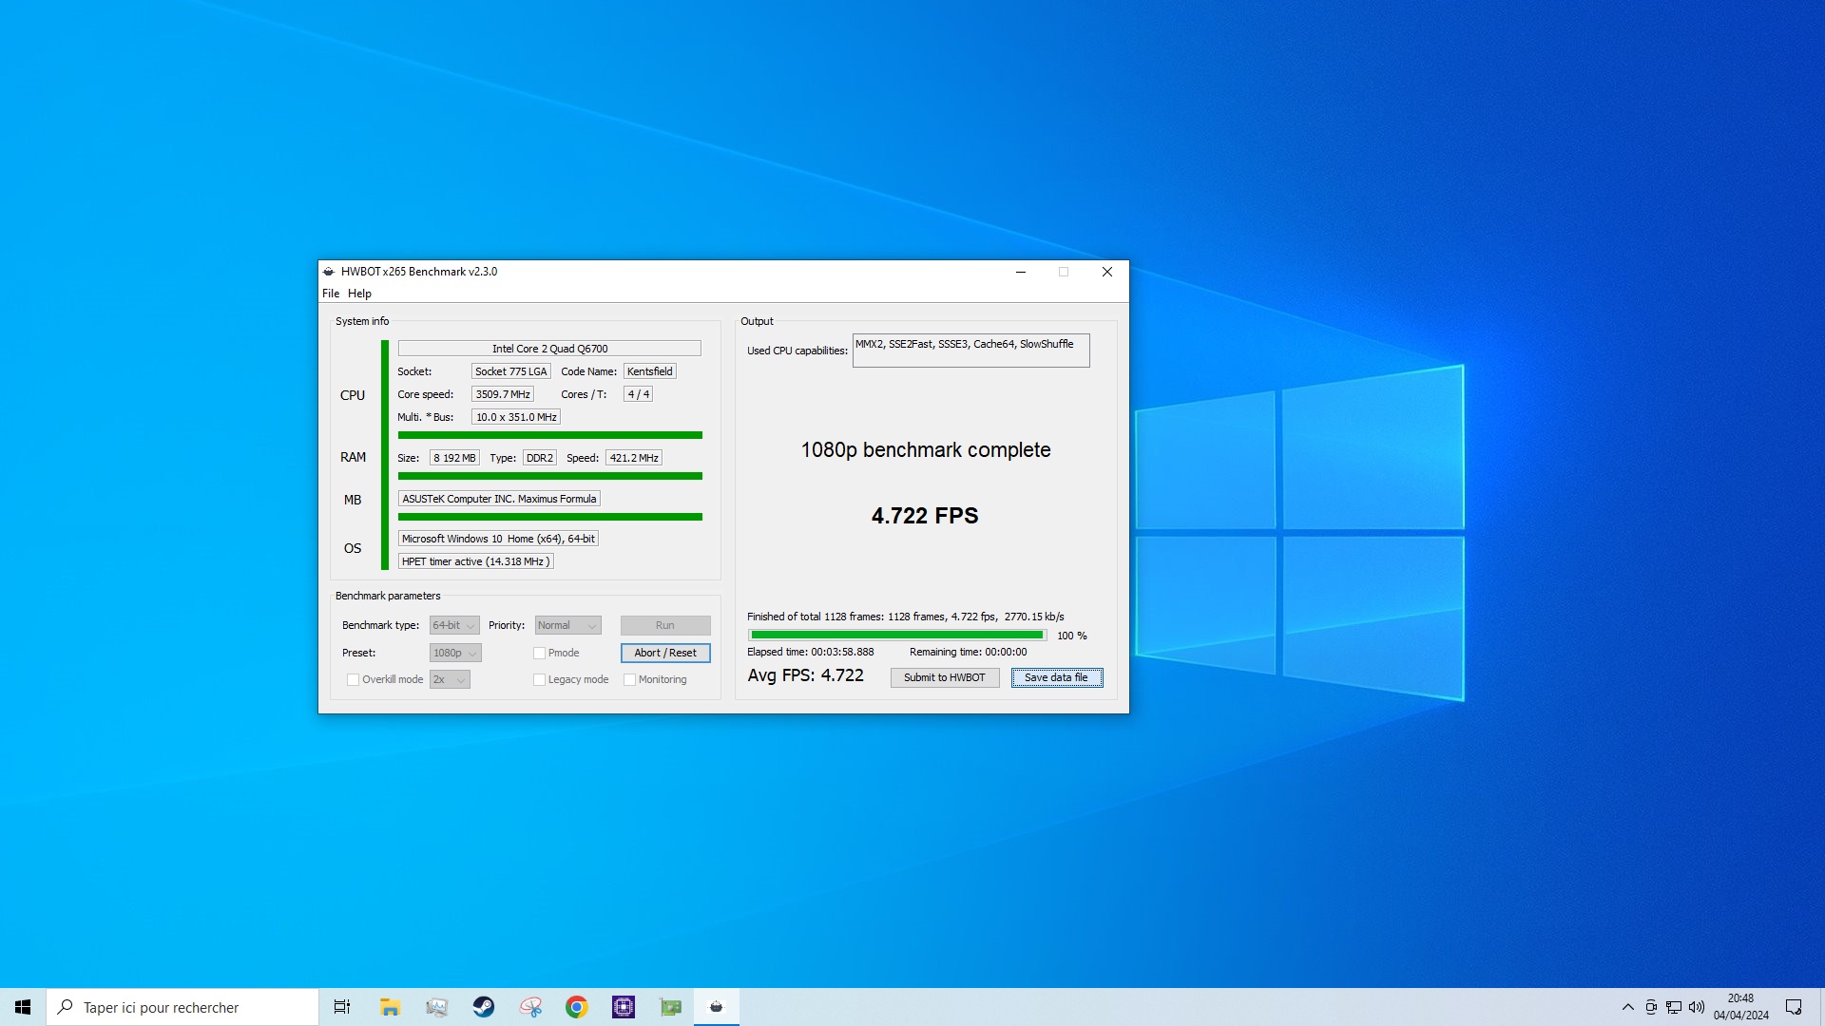Launch File Explorer from the taskbar
1825x1026 pixels.
pos(390,1007)
